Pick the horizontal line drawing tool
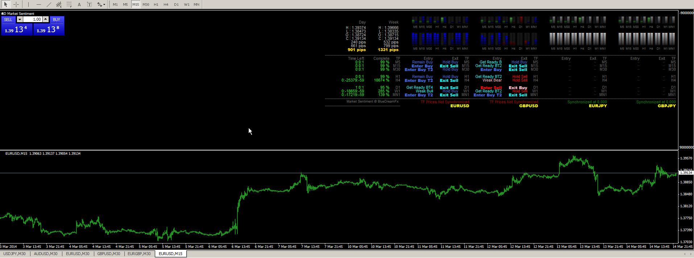Viewport: 694px width, 258px height. (38, 4)
